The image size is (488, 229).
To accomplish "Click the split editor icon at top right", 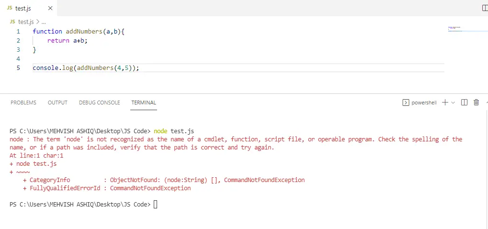I will [485, 8].
